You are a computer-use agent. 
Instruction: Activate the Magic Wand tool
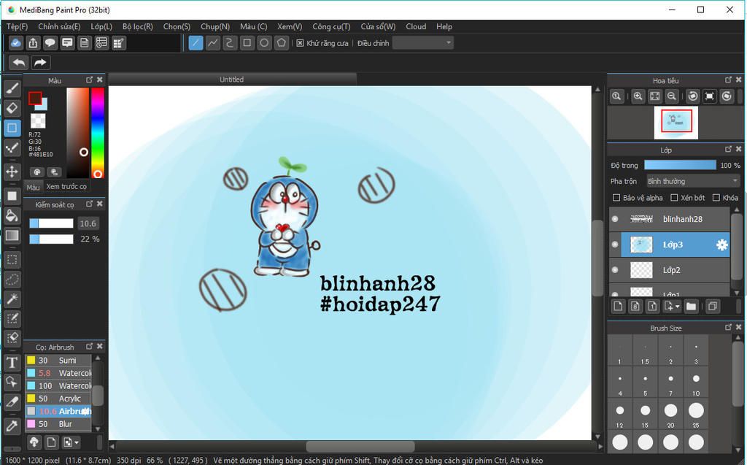(x=12, y=299)
